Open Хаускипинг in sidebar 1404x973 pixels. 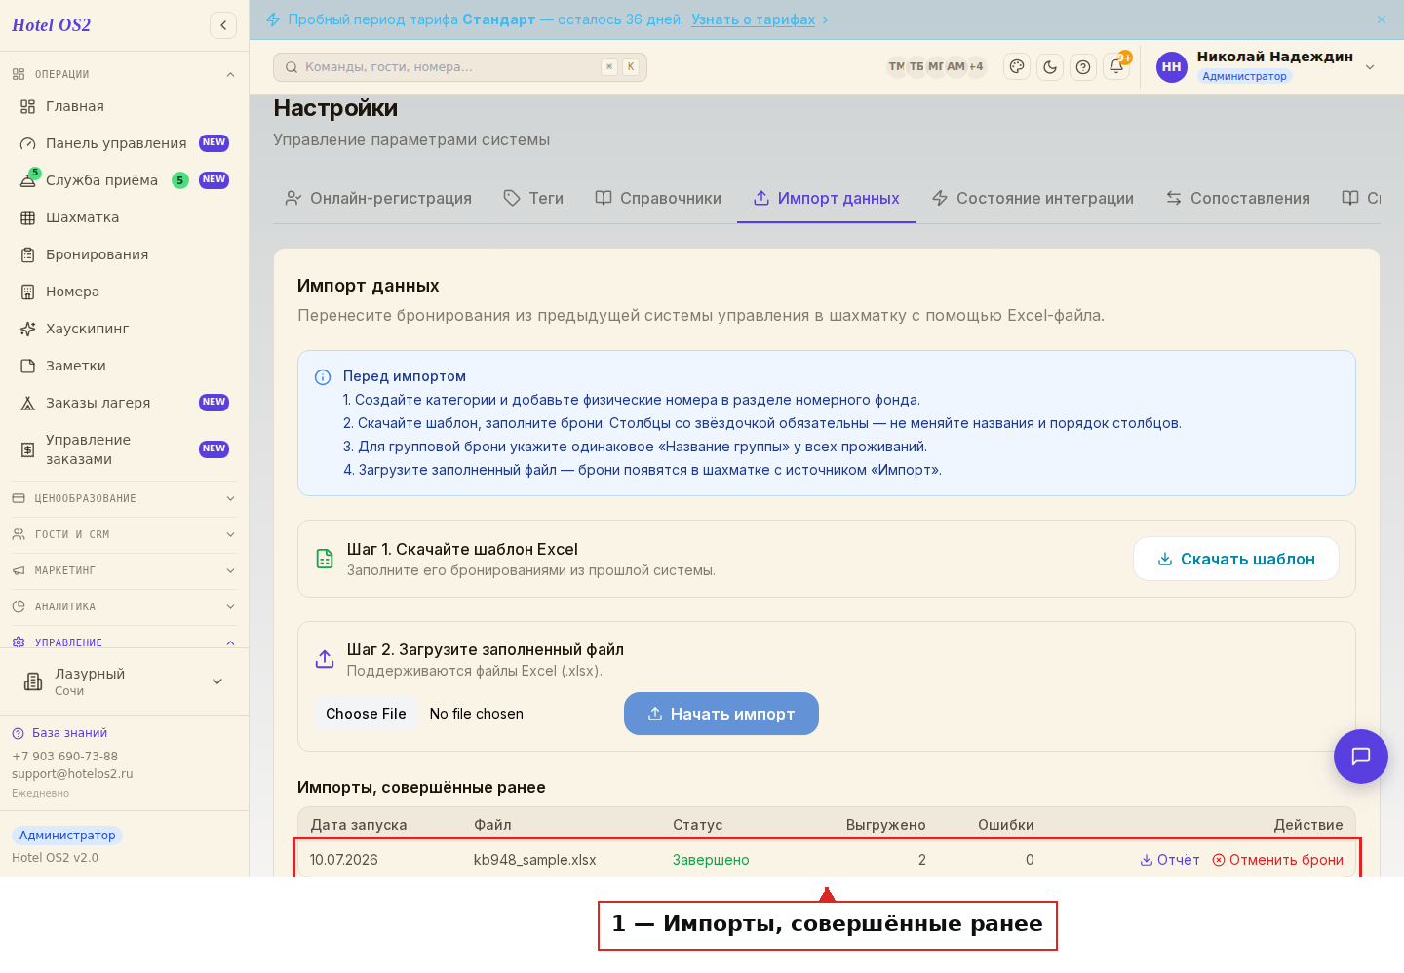click(124, 329)
